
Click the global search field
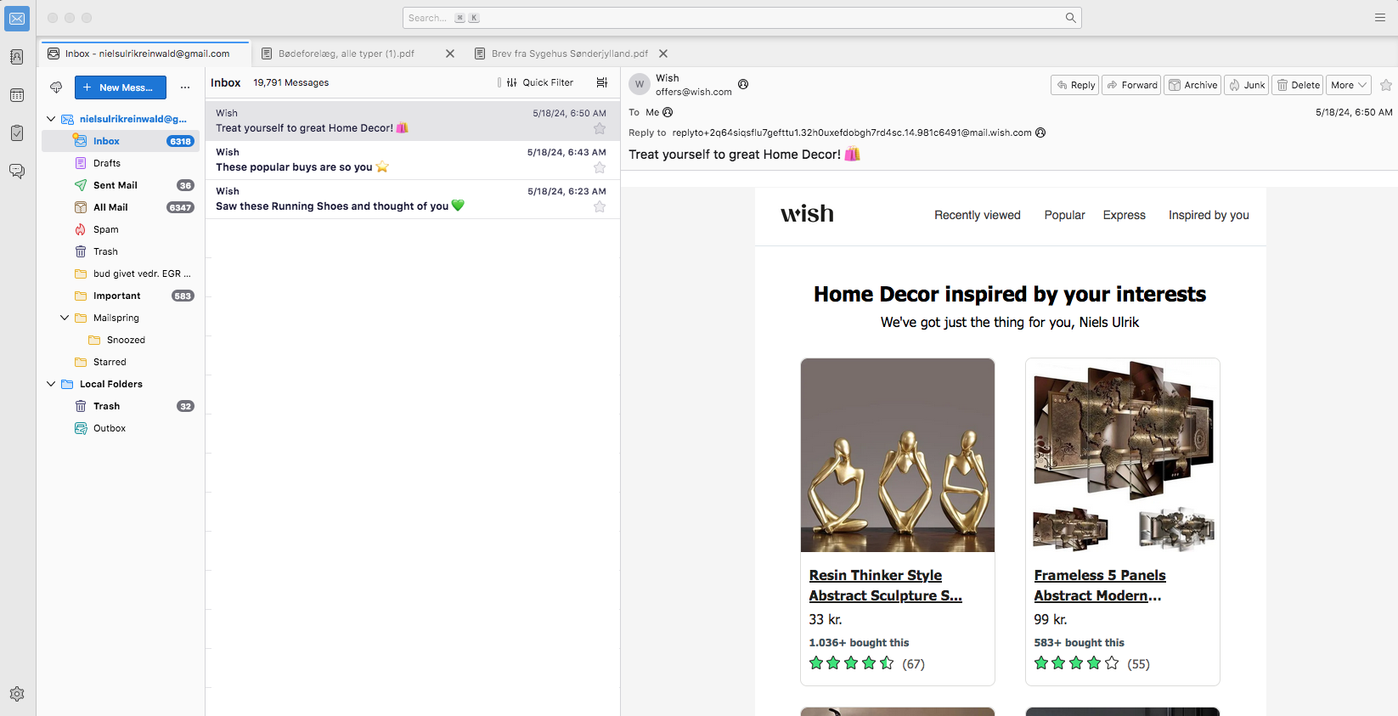pyautogui.click(x=741, y=18)
